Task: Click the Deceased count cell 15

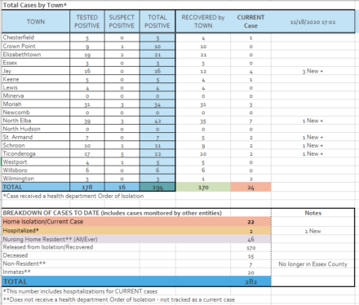Action: pos(250,256)
